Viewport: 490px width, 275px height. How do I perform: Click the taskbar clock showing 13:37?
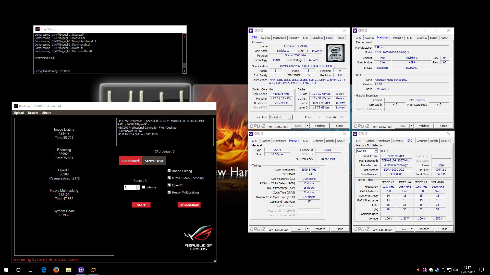(x=468, y=268)
